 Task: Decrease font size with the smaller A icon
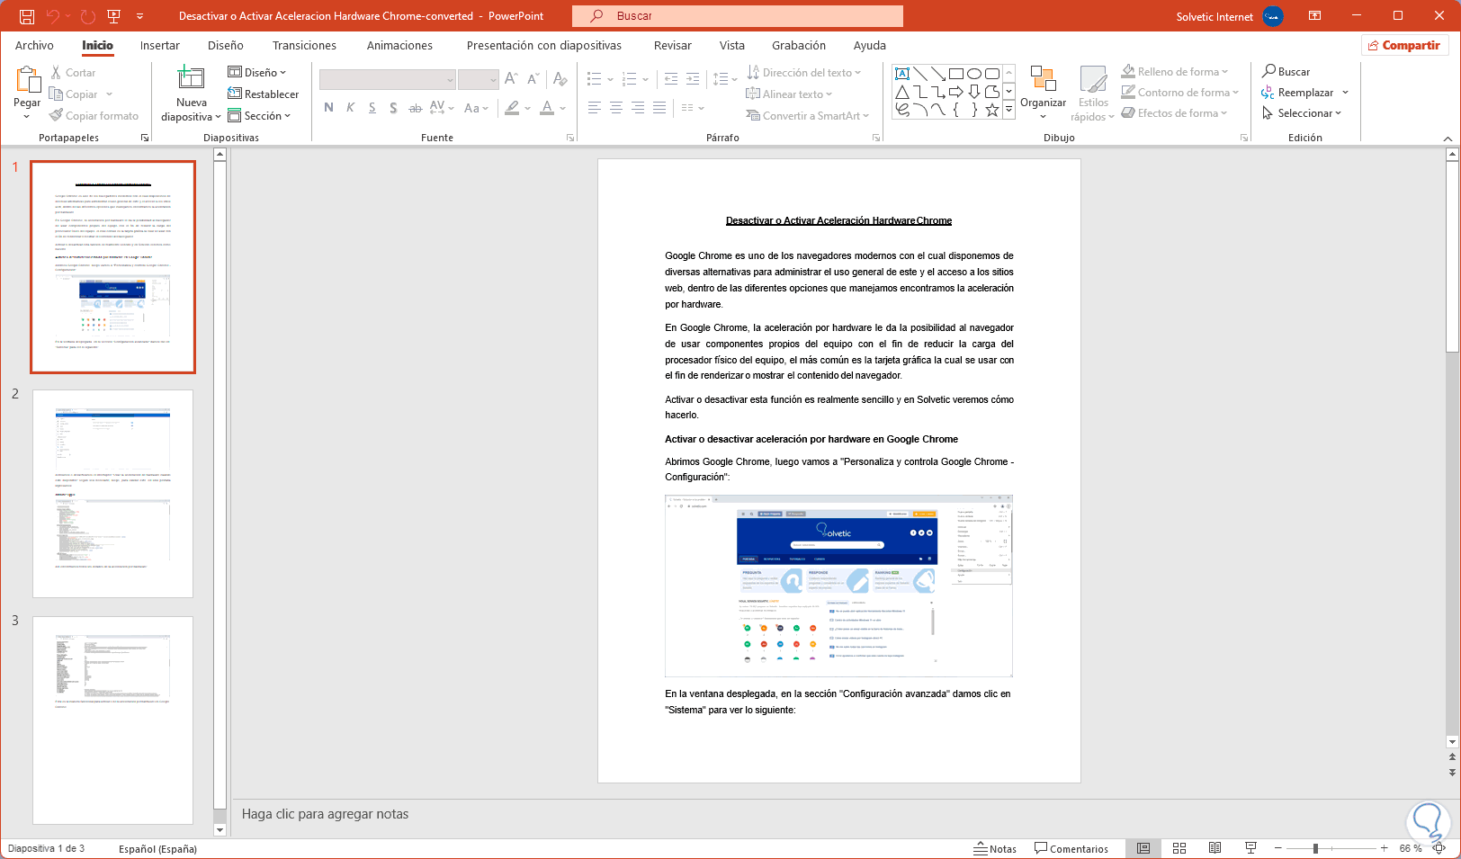pos(533,79)
